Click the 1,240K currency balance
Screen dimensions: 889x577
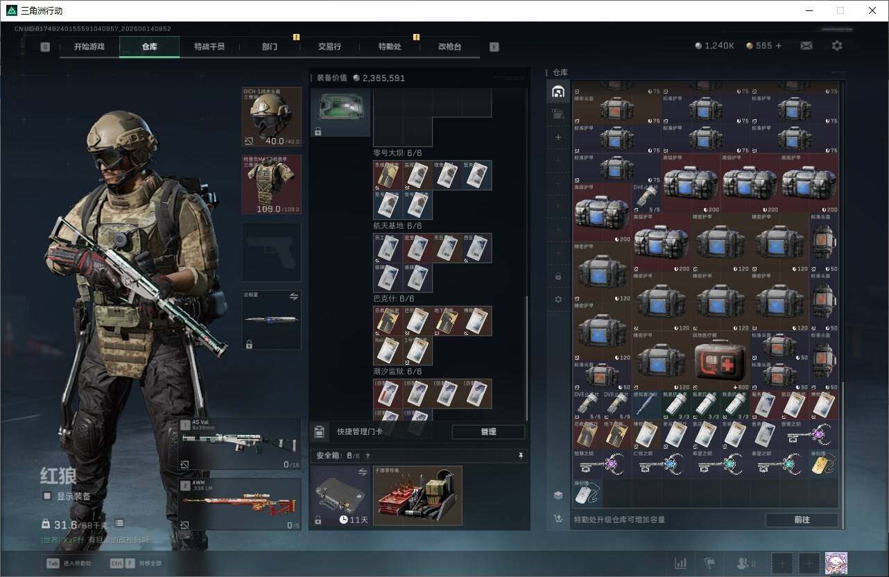[x=715, y=46]
